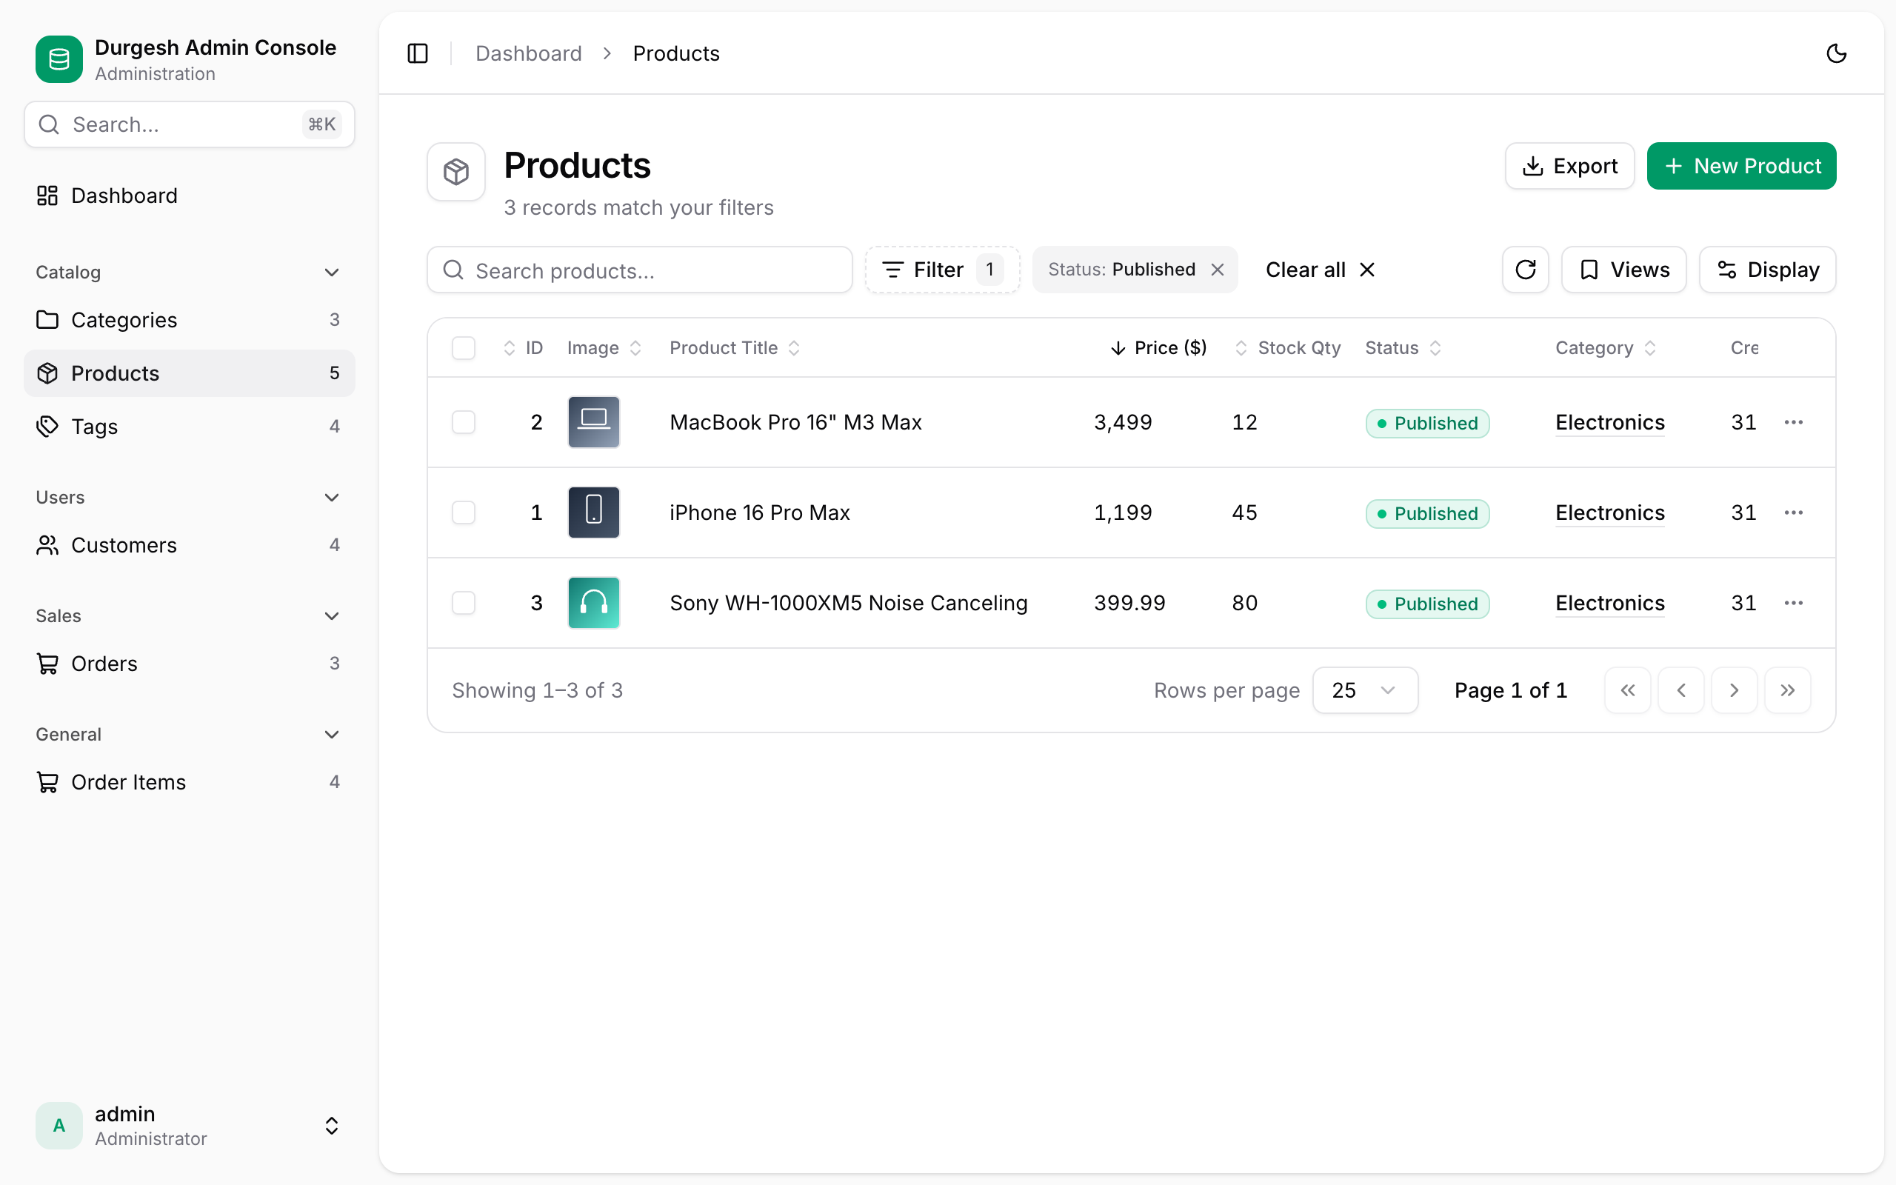The image size is (1896, 1185).
Task: Sort by ID column
Action: [524, 348]
